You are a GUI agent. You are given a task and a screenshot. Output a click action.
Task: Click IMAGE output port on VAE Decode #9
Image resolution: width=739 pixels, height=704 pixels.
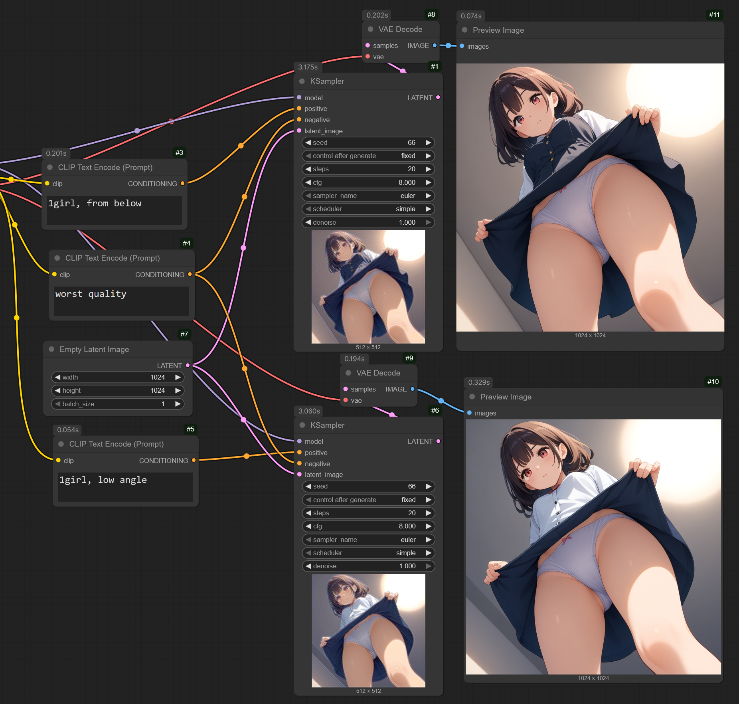(413, 389)
